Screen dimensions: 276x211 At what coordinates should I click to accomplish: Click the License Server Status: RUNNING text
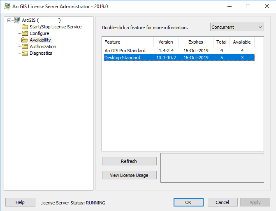[73, 203]
